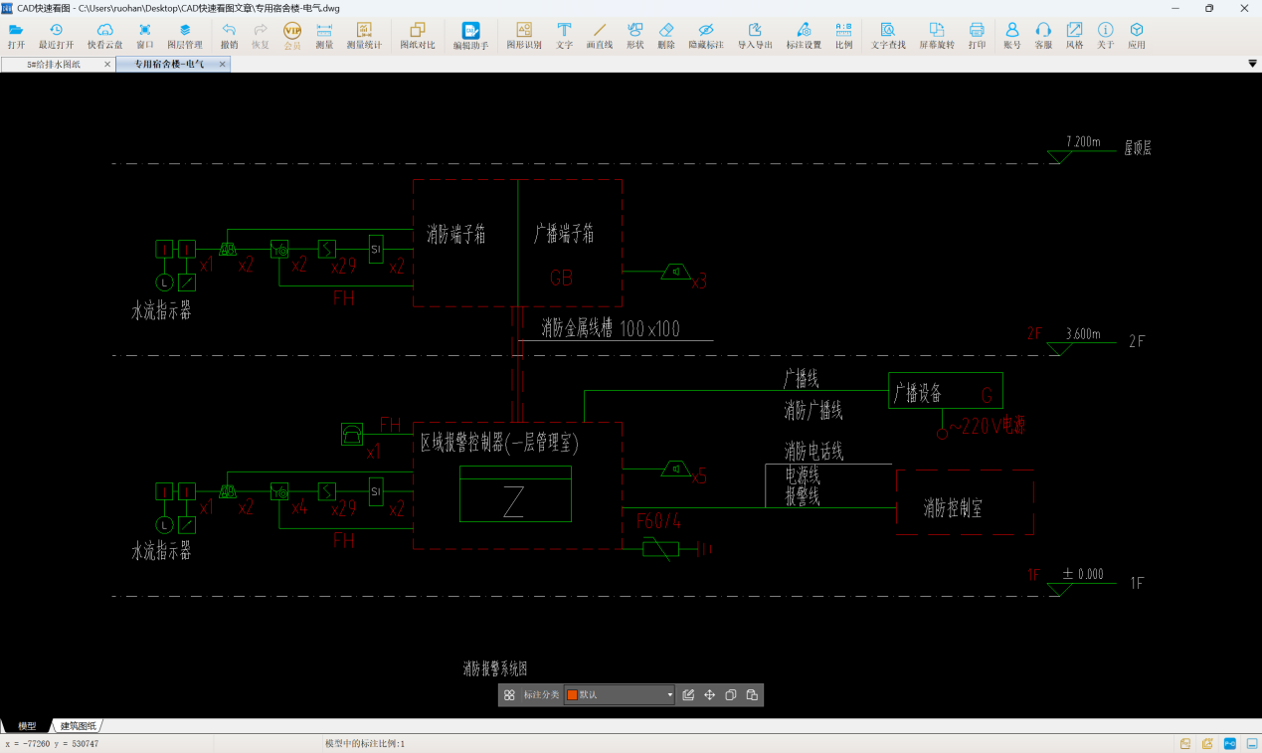Click the 文字查找 text search icon
The height and width of the screenshot is (753, 1262).
click(x=887, y=36)
